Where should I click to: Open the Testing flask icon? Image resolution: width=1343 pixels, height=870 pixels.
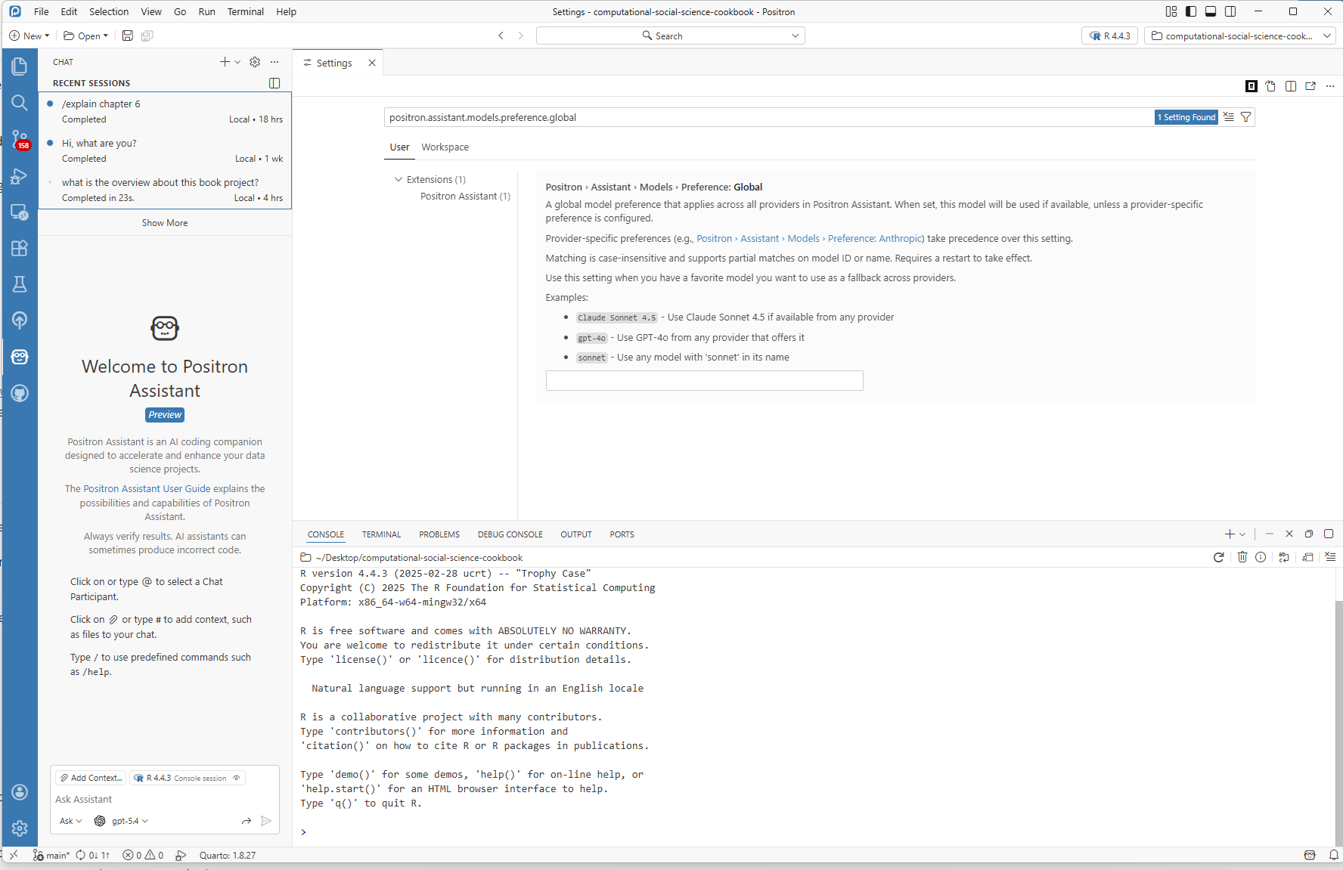coord(20,284)
